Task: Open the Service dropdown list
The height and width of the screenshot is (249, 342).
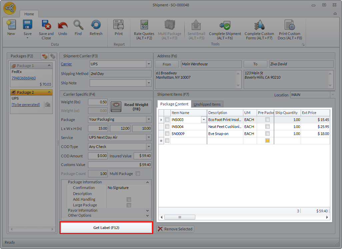Action: coord(149,137)
